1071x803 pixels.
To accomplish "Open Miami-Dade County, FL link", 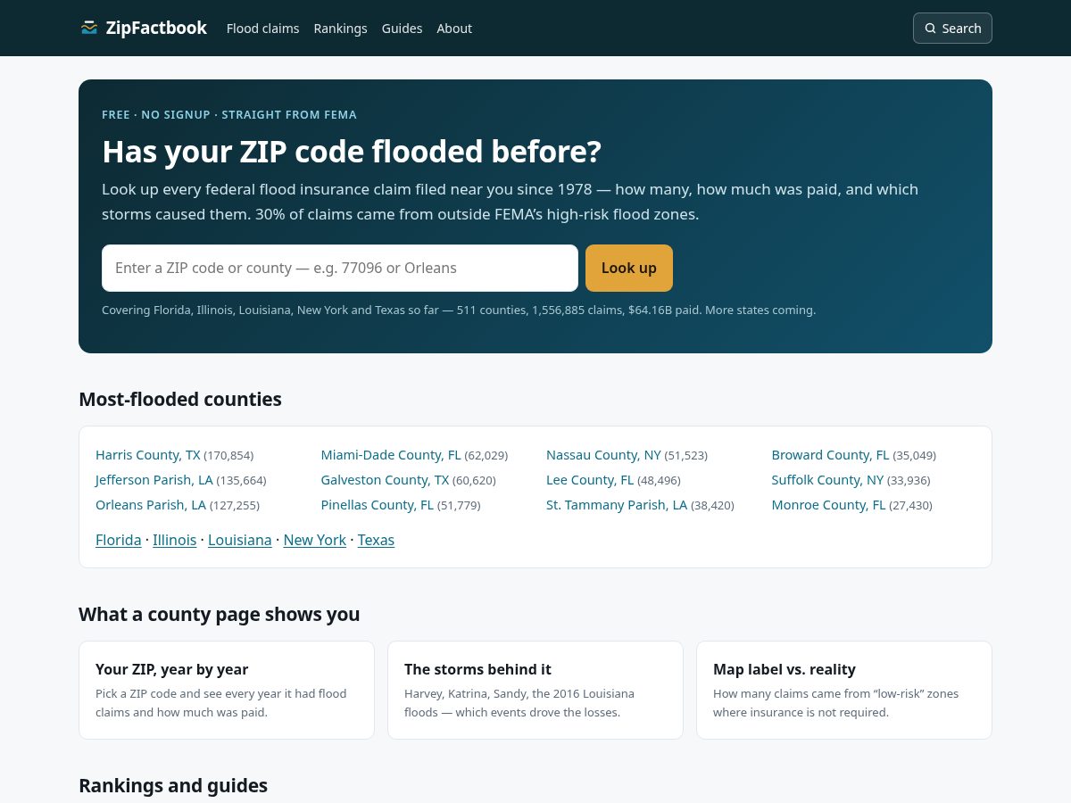I will (391, 455).
